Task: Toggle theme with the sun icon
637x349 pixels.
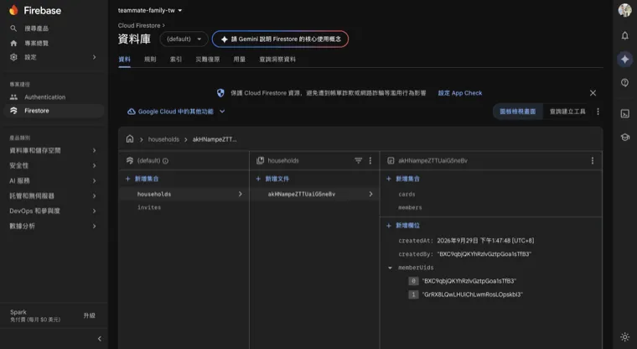Action: [624, 336]
